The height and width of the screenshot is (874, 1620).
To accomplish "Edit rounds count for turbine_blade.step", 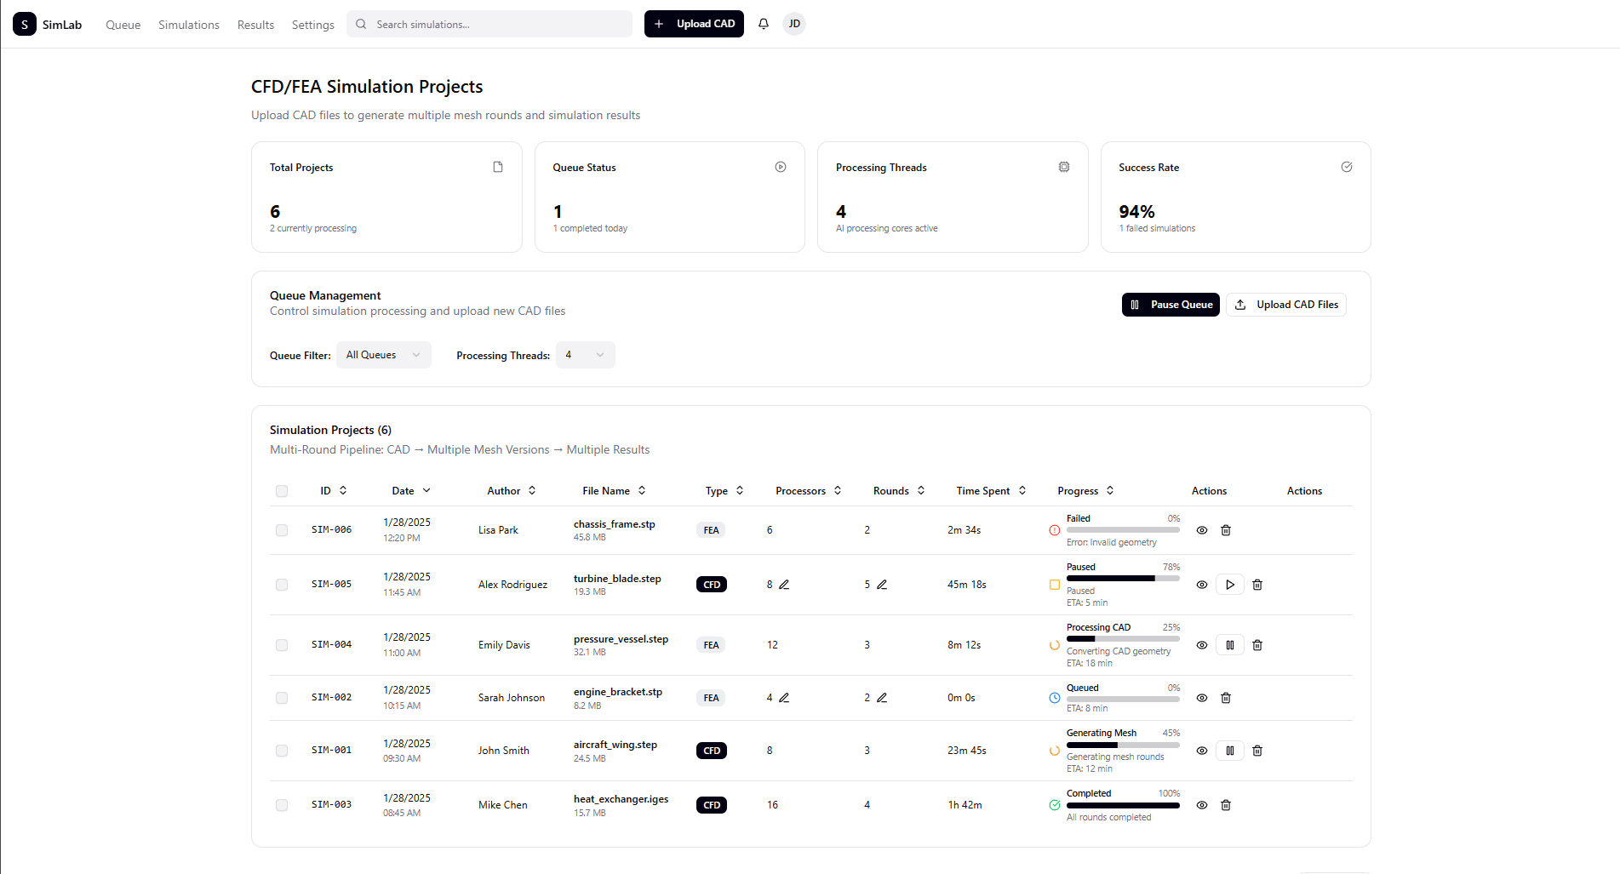I will click(x=882, y=585).
